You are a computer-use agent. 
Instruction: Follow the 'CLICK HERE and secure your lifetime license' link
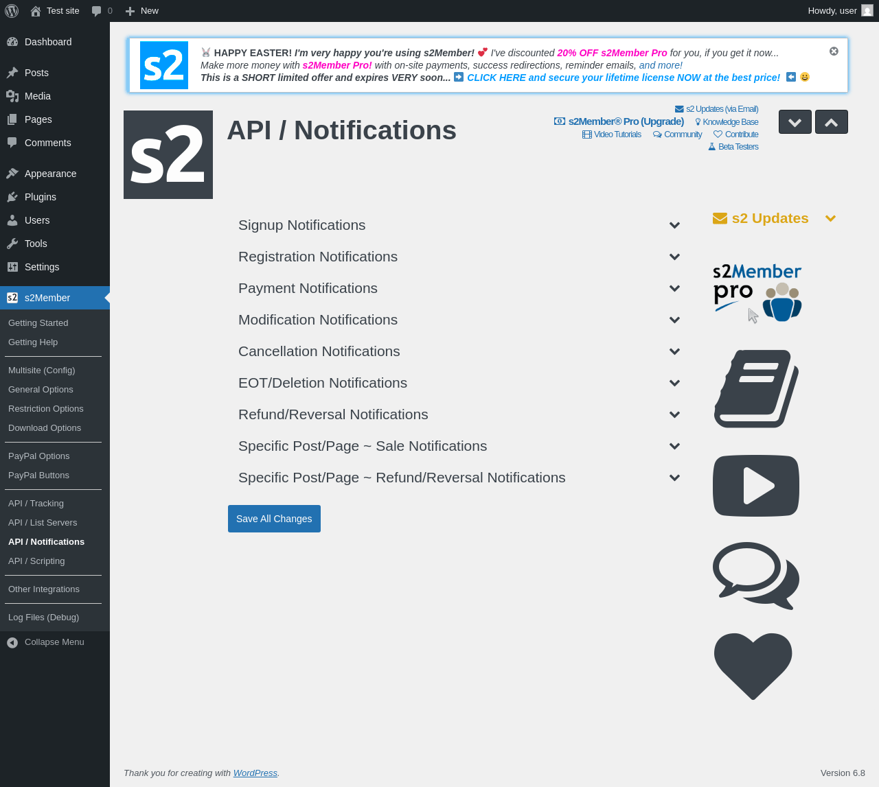pyautogui.click(x=624, y=78)
